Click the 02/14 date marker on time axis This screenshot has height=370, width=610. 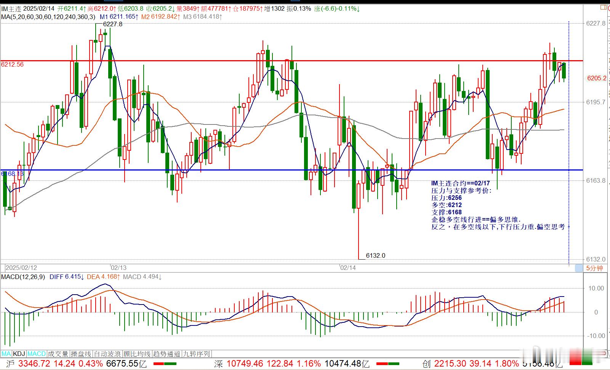348,268
